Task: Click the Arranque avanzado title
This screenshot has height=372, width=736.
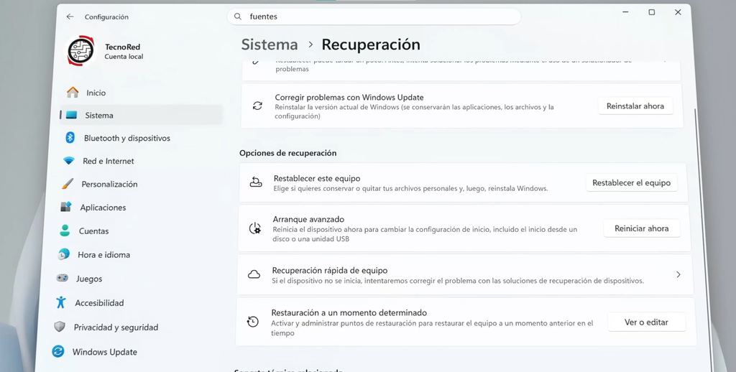Action: pos(308,219)
